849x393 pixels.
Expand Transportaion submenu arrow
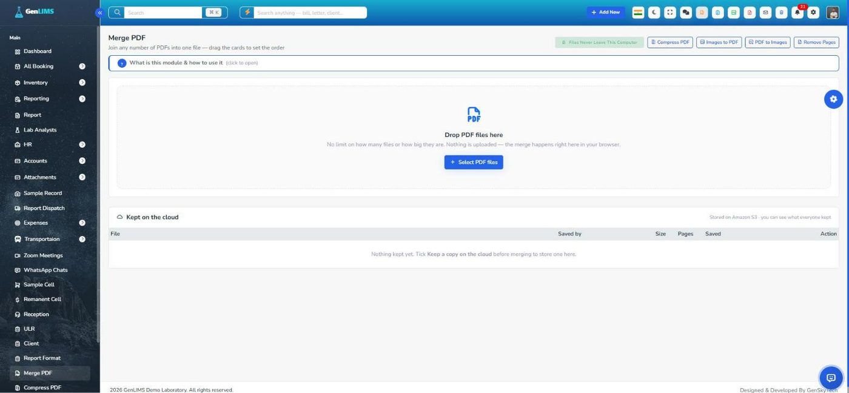[82, 239]
